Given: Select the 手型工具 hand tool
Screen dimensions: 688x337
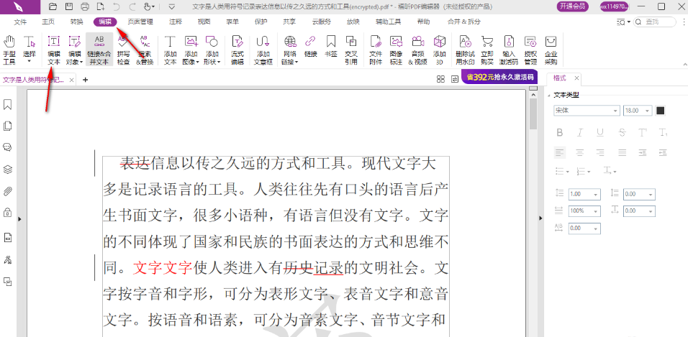Looking at the screenshot, I should (9, 50).
